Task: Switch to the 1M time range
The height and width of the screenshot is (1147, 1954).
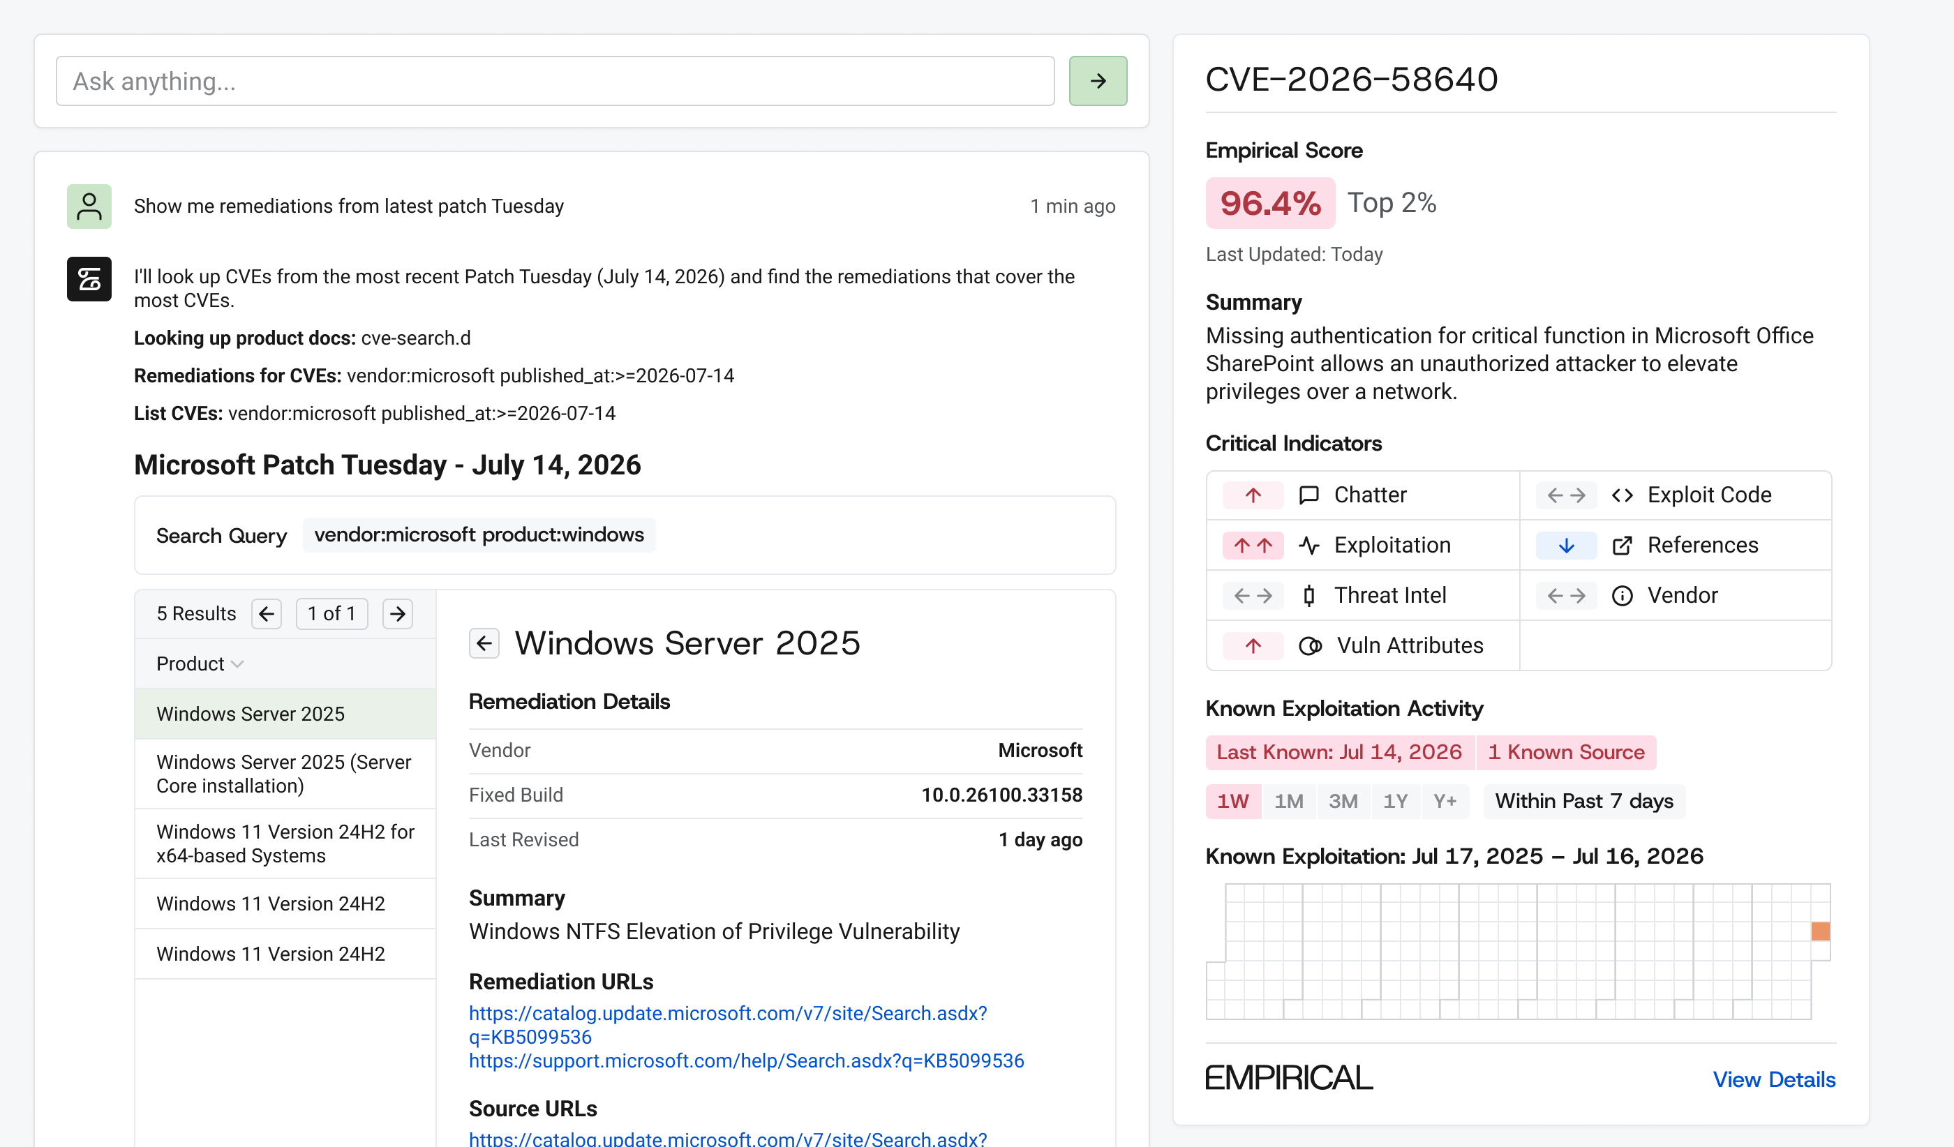Action: [1289, 802]
